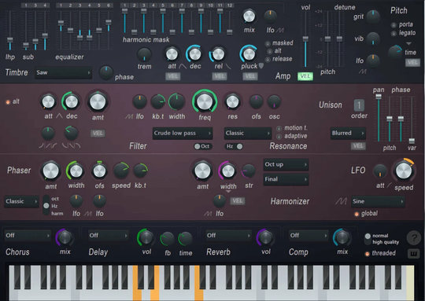This screenshot has height=301, width=425.
Task: Click the green Amp VEL button
Action: click(x=305, y=76)
